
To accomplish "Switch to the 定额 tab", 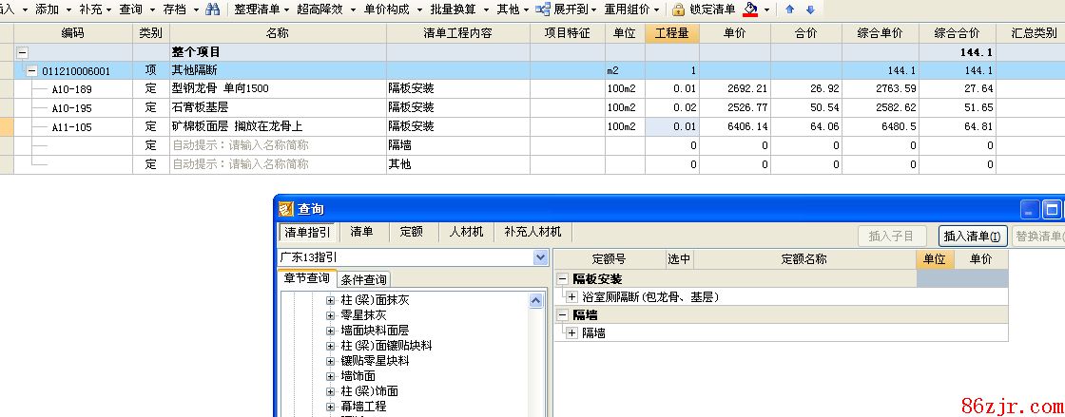I will pyautogui.click(x=411, y=232).
